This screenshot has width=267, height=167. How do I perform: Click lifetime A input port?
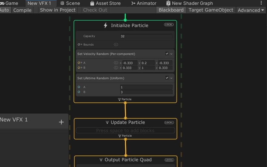(x=79, y=87)
